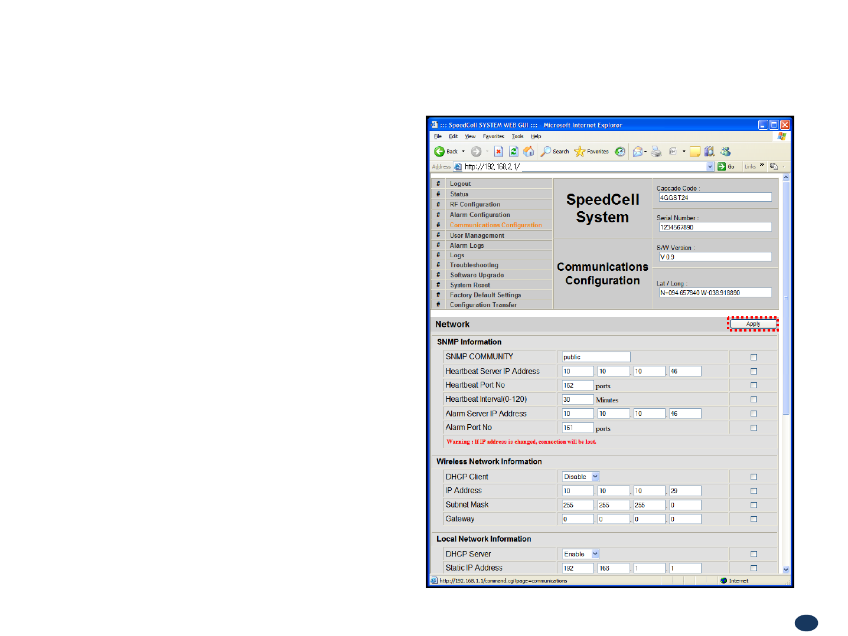The height and width of the screenshot is (636, 848).
Task: Click the yellow Discuss note icon
Action: click(x=695, y=152)
